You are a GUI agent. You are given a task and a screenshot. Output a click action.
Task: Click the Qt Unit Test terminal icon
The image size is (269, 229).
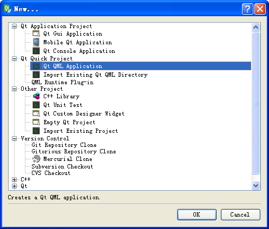click(36, 105)
